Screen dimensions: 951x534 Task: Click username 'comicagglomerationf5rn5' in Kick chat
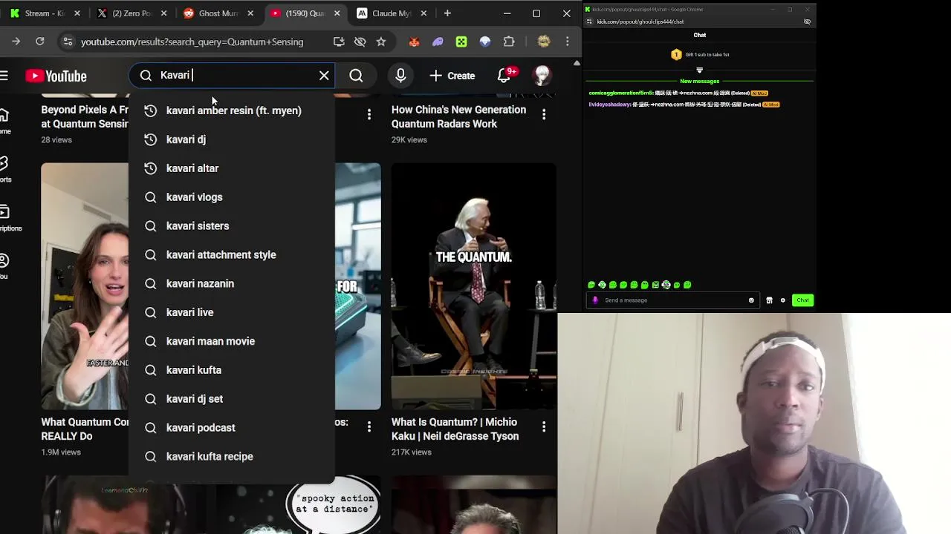[621, 93]
